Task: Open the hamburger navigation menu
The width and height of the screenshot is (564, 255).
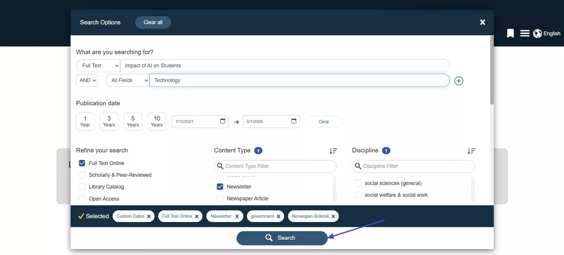Action: click(525, 33)
